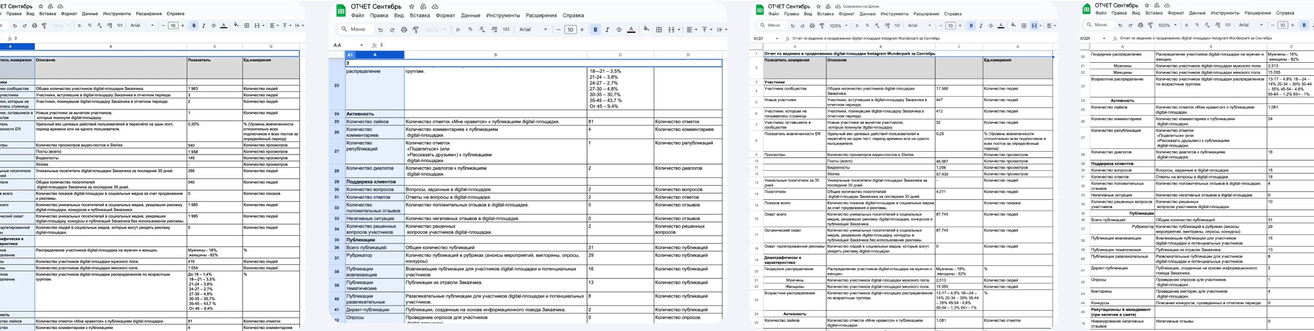Click the redo arrow in the rightmost window toolbar
The width and height of the screenshot is (1314, 331).
pyautogui.click(x=1130, y=25)
